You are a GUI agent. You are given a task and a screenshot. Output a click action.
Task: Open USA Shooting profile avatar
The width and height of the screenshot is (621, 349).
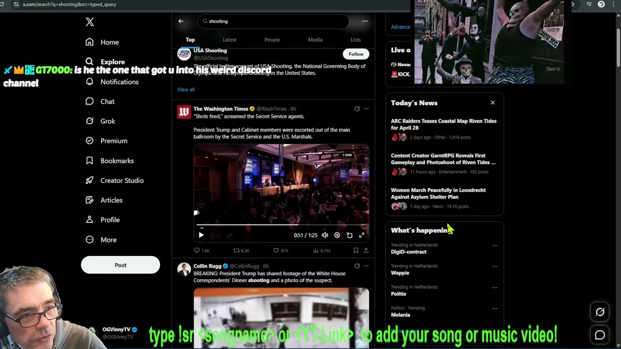tap(184, 54)
